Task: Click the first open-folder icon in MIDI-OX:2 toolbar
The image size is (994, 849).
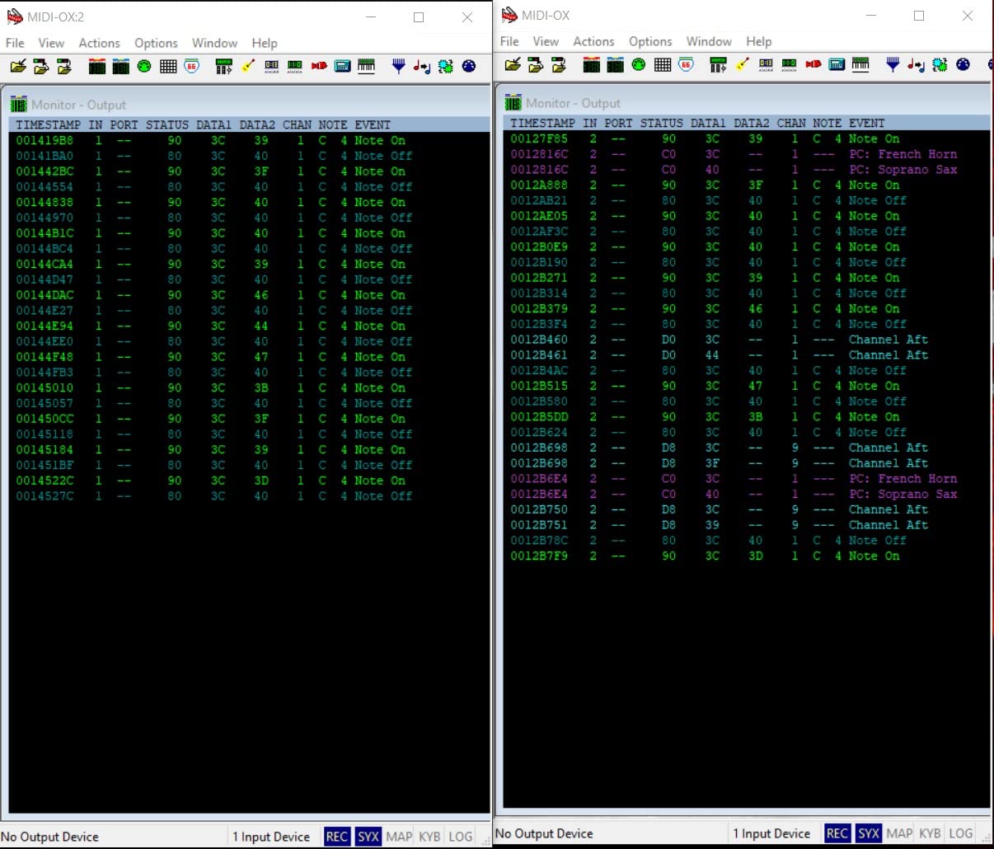Action: 18,67
